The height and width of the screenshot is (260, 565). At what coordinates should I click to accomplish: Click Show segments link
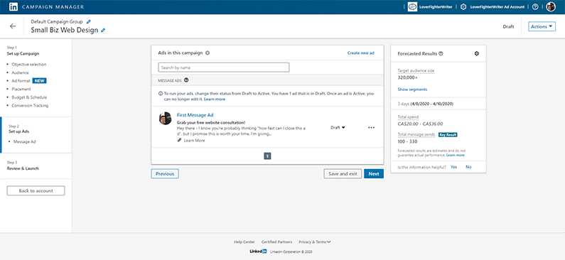click(413, 90)
